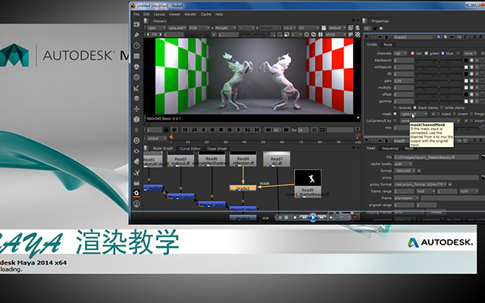Open the mask channel rgba dropdown
485x303 pixels.
(414, 114)
